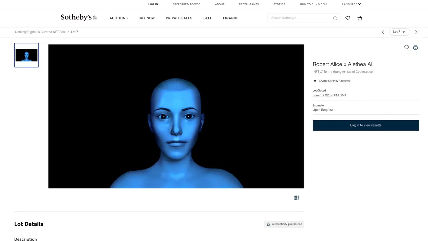Open favorites via header heart icon
428x241 pixels.
[x=348, y=18]
